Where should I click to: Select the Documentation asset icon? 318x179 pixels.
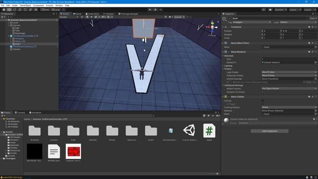pyautogui.click(x=170, y=130)
